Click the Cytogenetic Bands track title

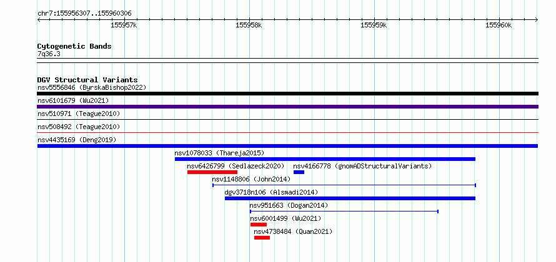pyautogui.click(x=74, y=46)
